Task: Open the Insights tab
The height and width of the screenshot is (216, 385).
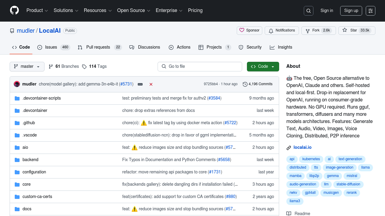Action: pos(281,47)
